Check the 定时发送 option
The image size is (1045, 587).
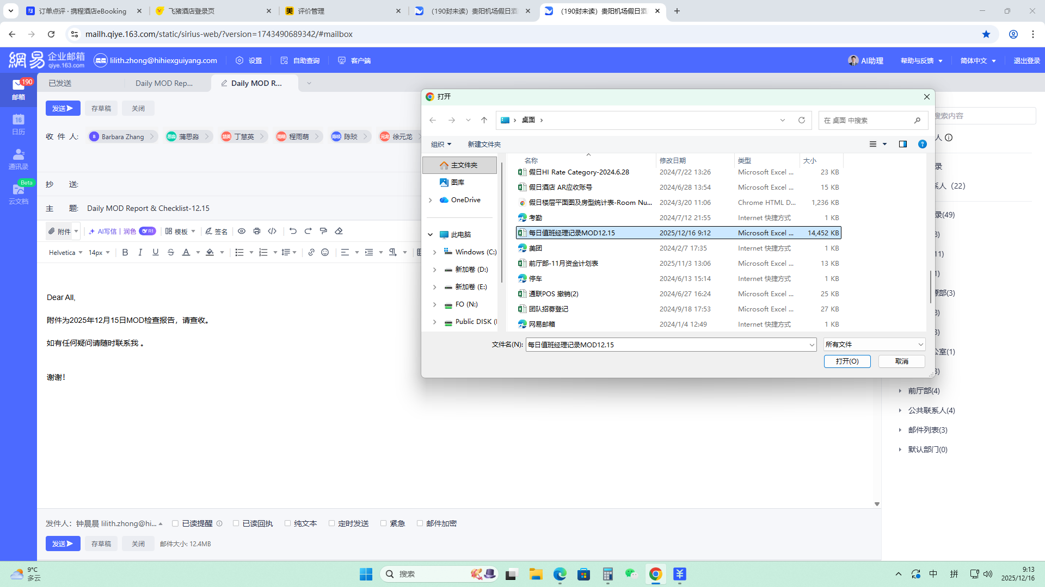pyautogui.click(x=331, y=523)
